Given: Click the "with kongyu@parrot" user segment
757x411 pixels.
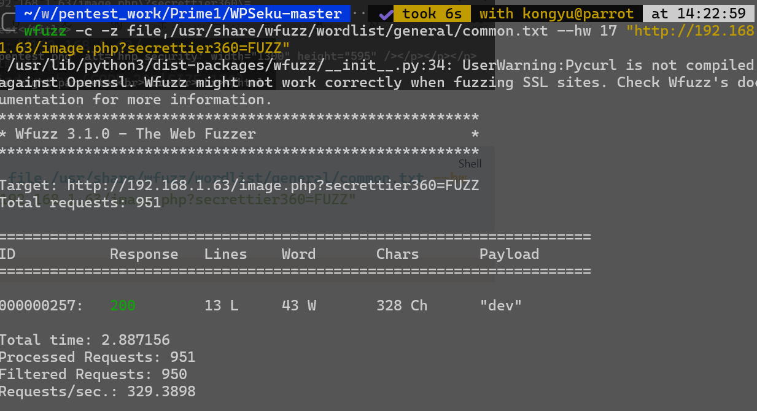Looking at the screenshot, I should point(557,13).
